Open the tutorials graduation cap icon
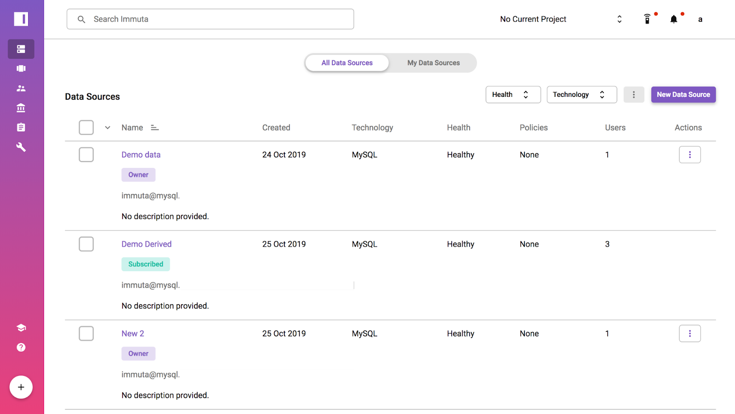 [x=21, y=327]
